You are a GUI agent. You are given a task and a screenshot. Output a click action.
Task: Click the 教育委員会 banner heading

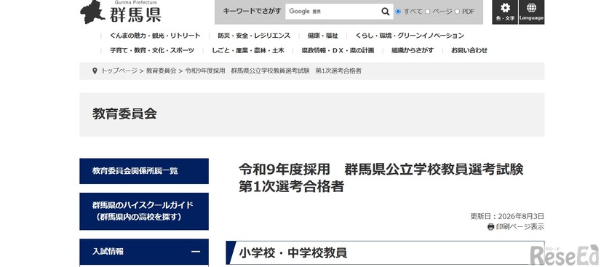pyautogui.click(x=124, y=113)
